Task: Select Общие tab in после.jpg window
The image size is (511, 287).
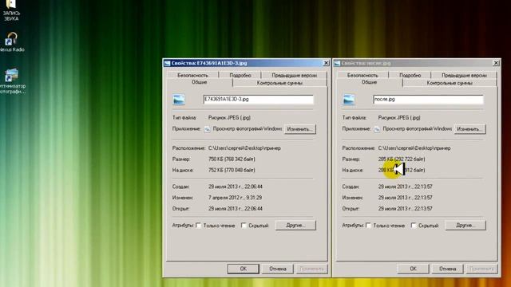Action: (x=369, y=82)
